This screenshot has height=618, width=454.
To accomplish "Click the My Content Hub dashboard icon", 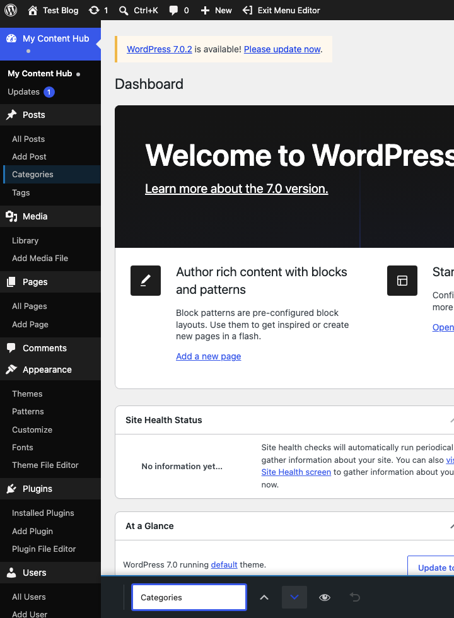I will [x=11, y=38].
